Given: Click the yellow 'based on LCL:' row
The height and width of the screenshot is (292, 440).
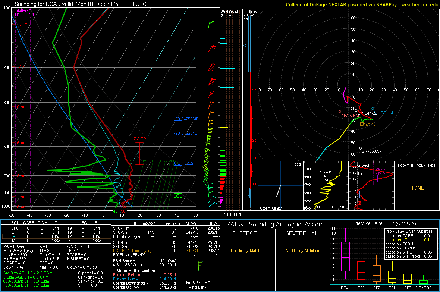Looking at the screenshot, I should click(408, 240).
